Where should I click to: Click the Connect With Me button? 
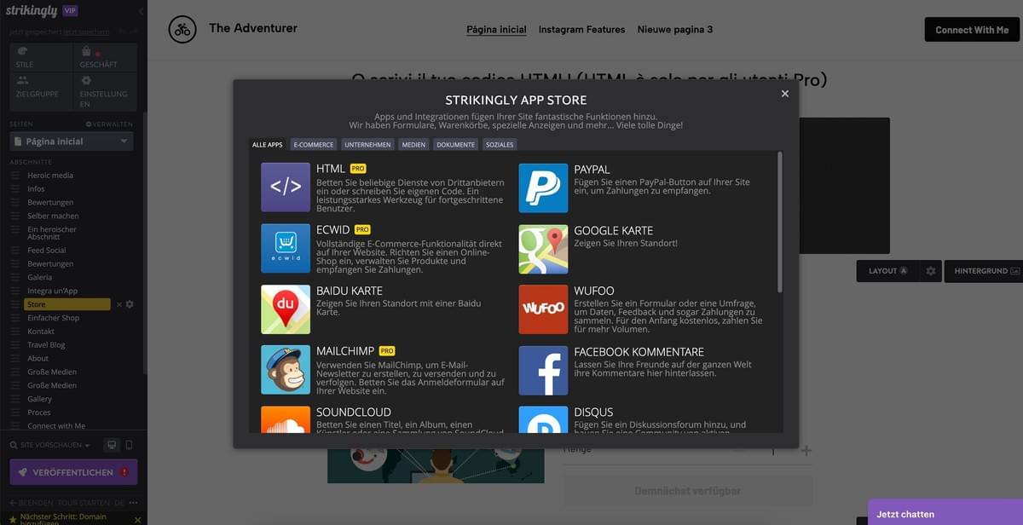972,30
